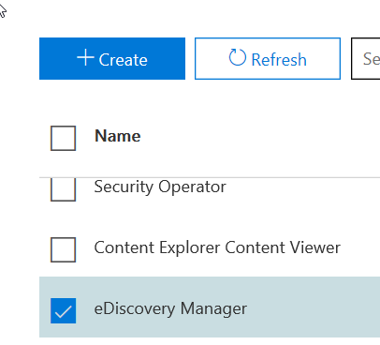Click the circular arrow refresh icon
The height and width of the screenshot is (345, 380).
tap(237, 57)
